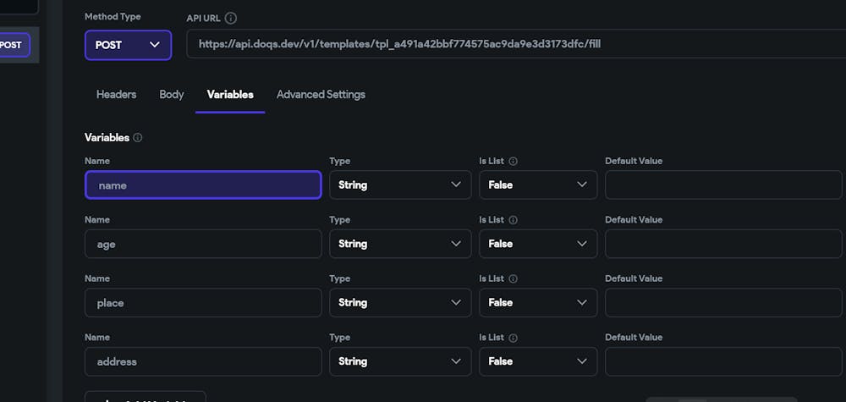Switch to the Headers tab
Image resolution: width=846 pixels, height=402 pixels.
pos(116,95)
